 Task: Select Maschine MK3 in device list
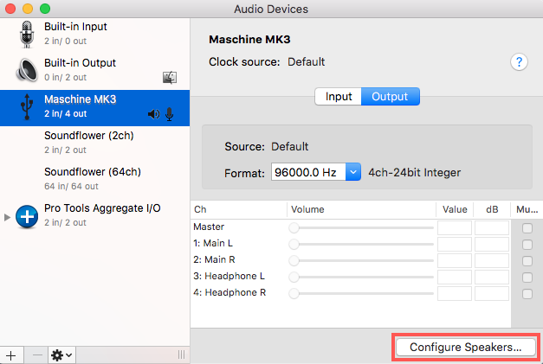point(95,108)
